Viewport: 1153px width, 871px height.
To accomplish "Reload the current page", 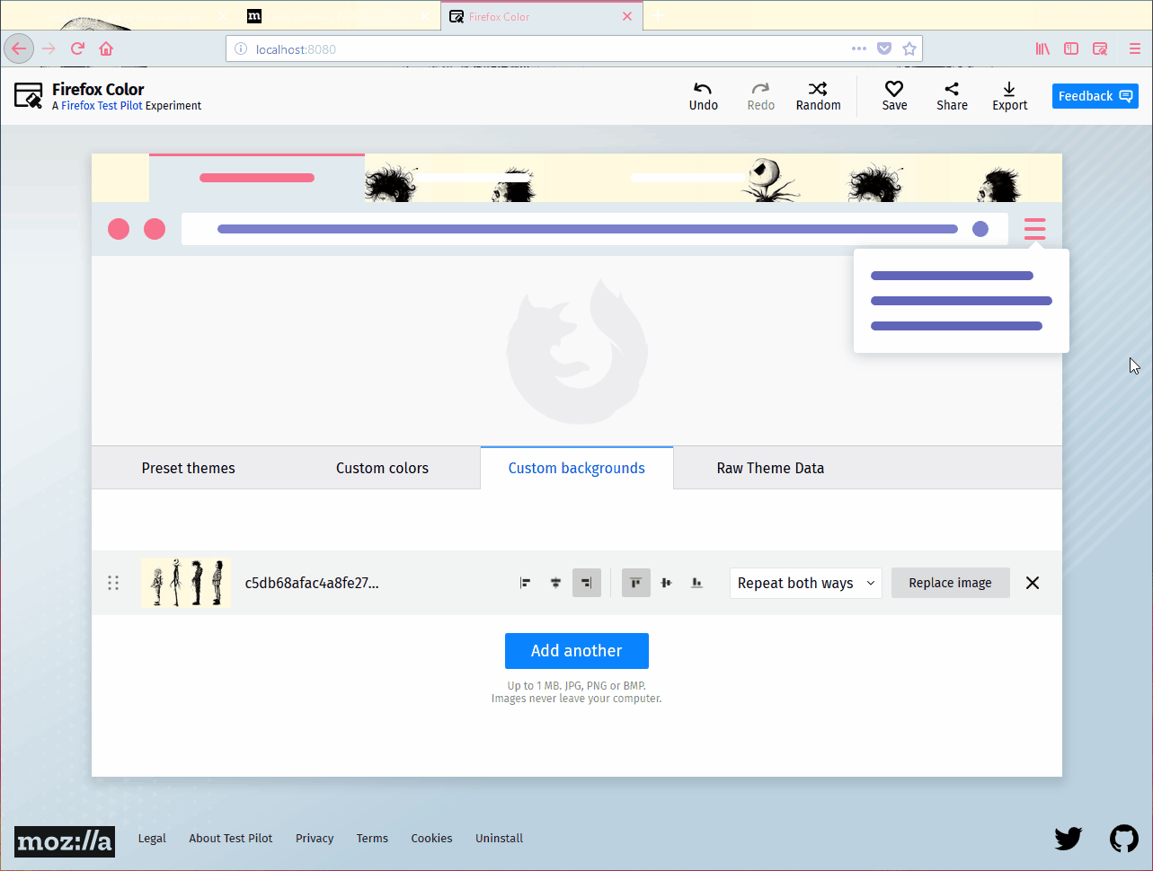I will point(77,48).
